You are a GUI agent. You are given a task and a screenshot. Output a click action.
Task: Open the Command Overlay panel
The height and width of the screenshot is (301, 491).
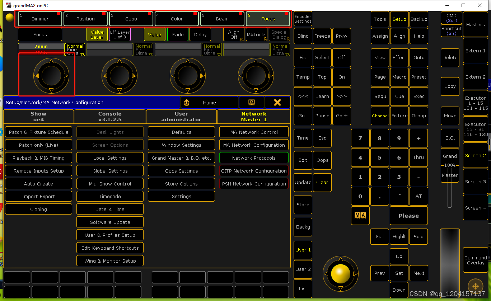pos(476,260)
